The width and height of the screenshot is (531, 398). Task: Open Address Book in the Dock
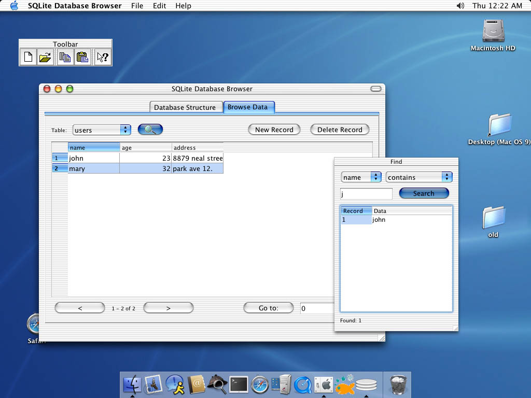coord(196,385)
